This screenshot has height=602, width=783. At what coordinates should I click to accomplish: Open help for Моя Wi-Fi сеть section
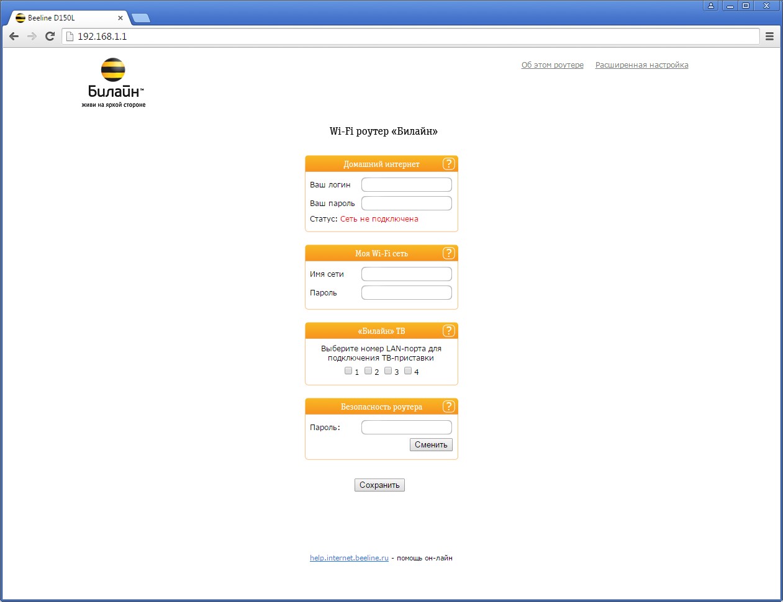(x=449, y=253)
